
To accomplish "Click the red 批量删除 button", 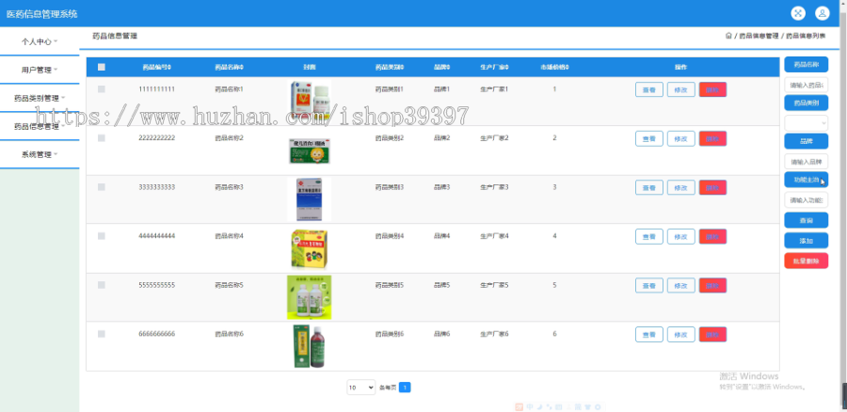I will (806, 261).
